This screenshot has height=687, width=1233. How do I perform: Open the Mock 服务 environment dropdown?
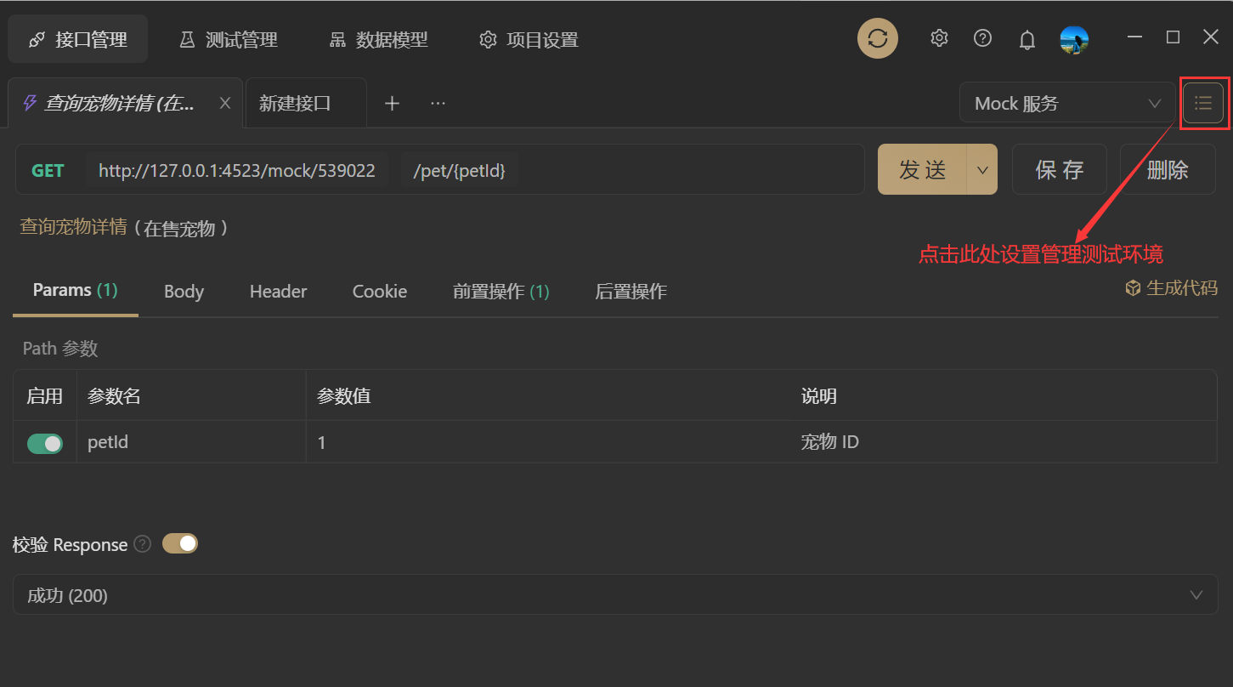click(1067, 103)
